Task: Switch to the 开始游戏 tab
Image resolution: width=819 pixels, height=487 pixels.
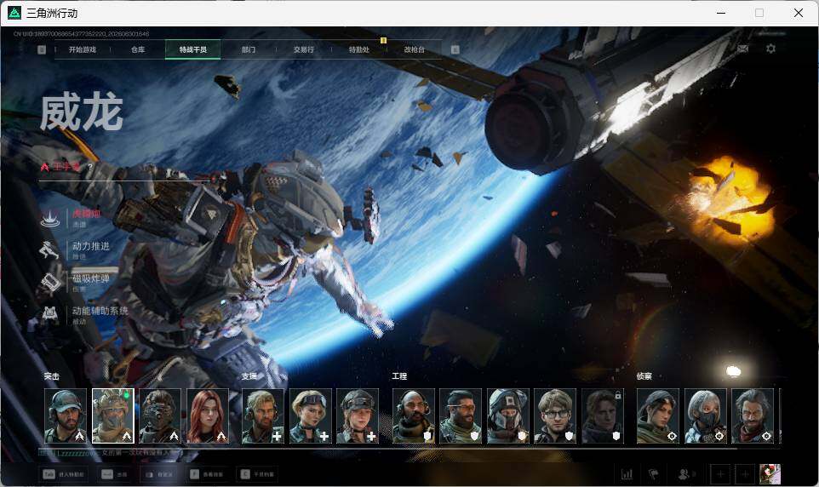Action: [x=83, y=49]
